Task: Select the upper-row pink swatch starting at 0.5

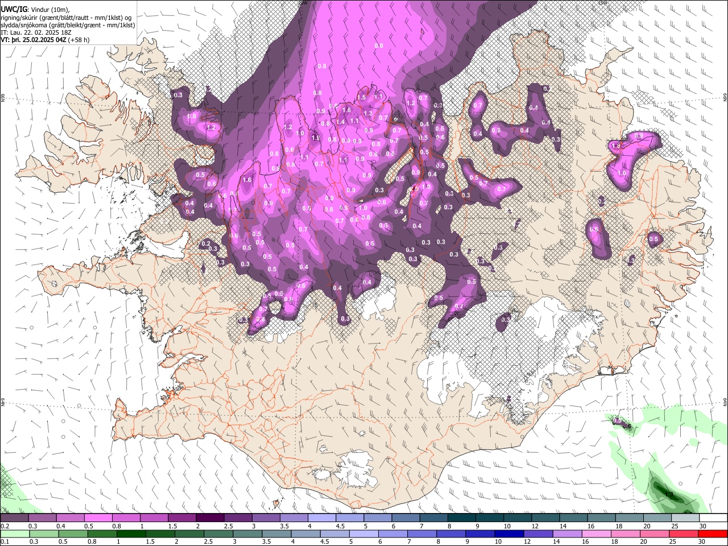Action: [x=98, y=518]
